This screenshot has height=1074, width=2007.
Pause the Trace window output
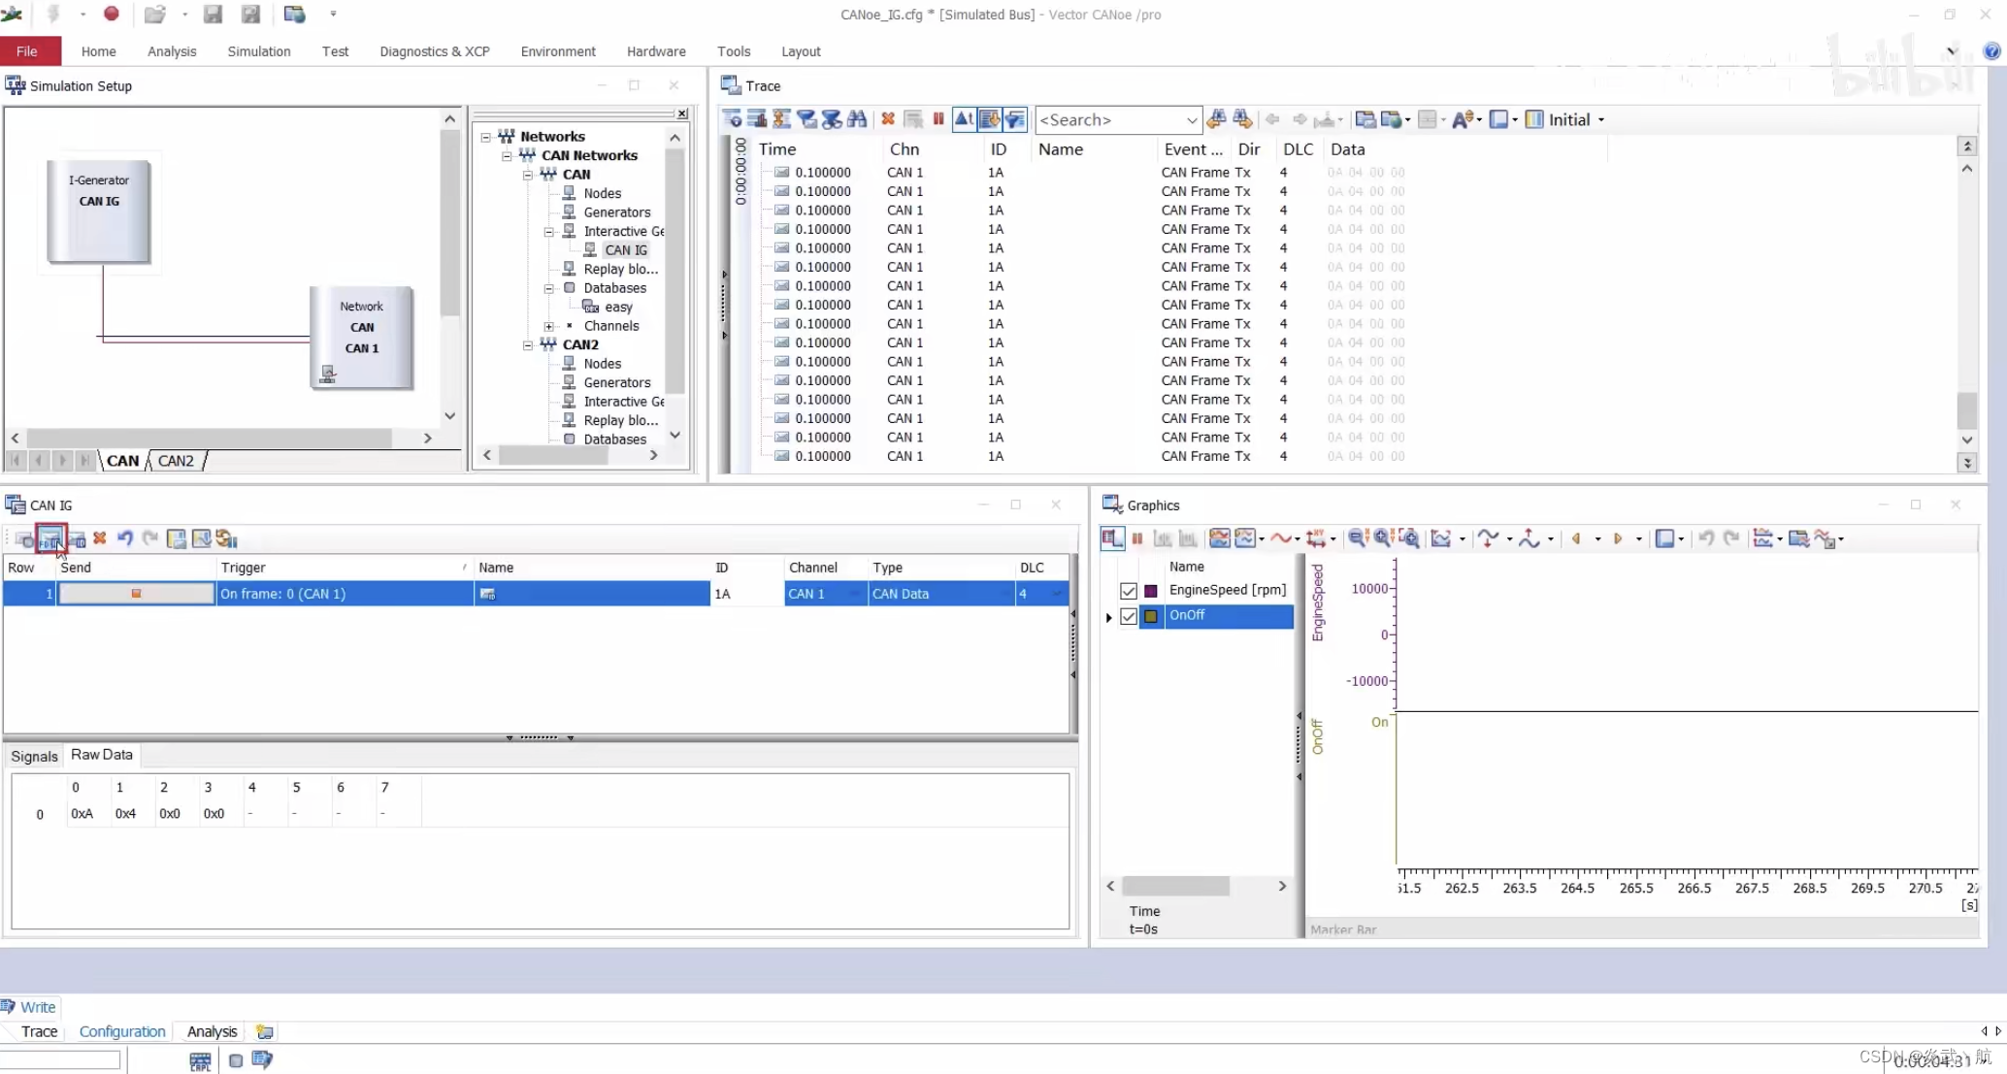(938, 119)
